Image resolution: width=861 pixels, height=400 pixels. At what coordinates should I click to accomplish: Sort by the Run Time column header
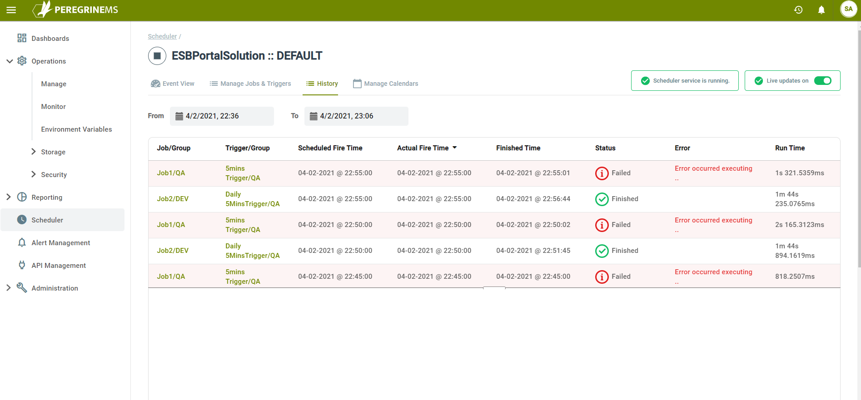click(x=790, y=148)
